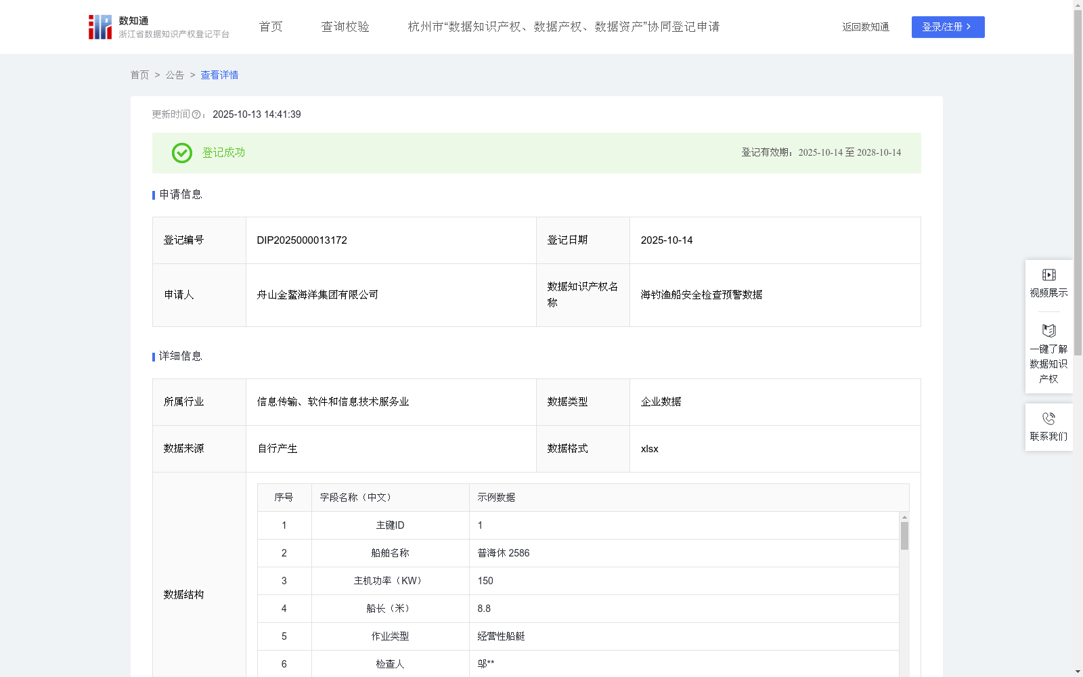Go to 首页 in the breadcrumb
This screenshot has width=1083, height=677.
pyautogui.click(x=139, y=75)
